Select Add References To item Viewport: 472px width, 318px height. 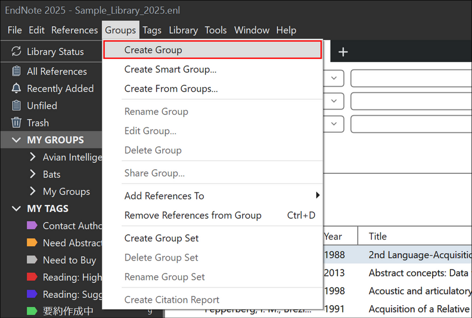(212, 196)
